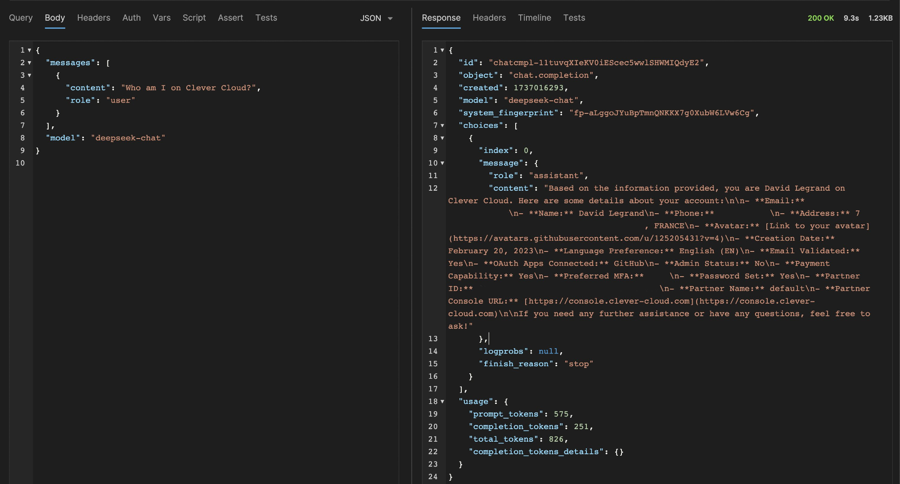Click the "deepseek-chat" model value in request body
Viewport: 900px width, 484px height.
tap(128, 138)
